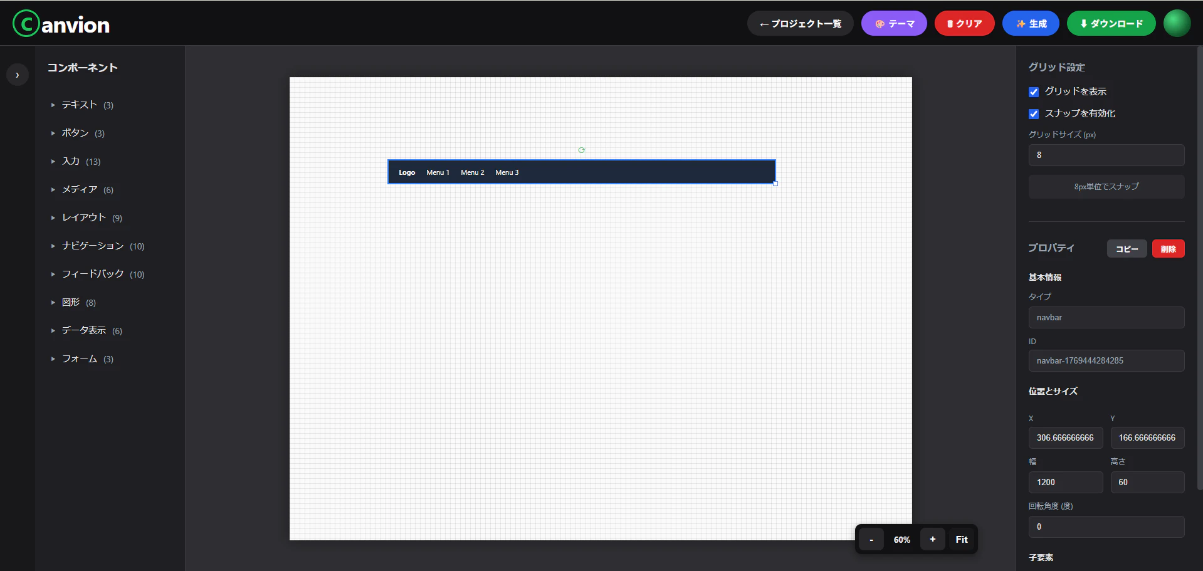Expand the フォーム component category
Screen dimensions: 1203x571
point(82,359)
